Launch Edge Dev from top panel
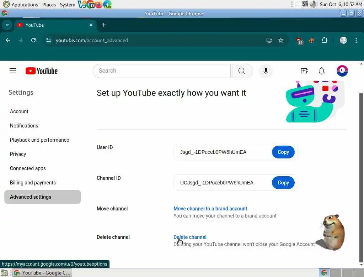 coord(107,4)
